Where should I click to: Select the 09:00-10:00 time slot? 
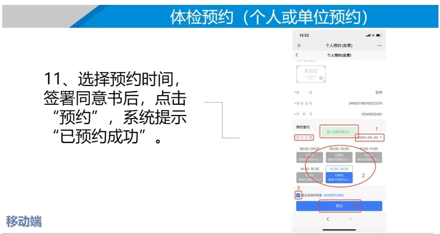[339, 154]
